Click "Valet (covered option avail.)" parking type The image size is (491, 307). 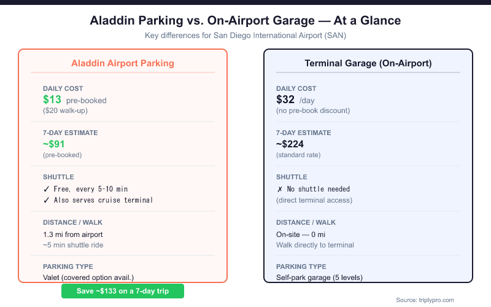pyautogui.click(x=88, y=278)
